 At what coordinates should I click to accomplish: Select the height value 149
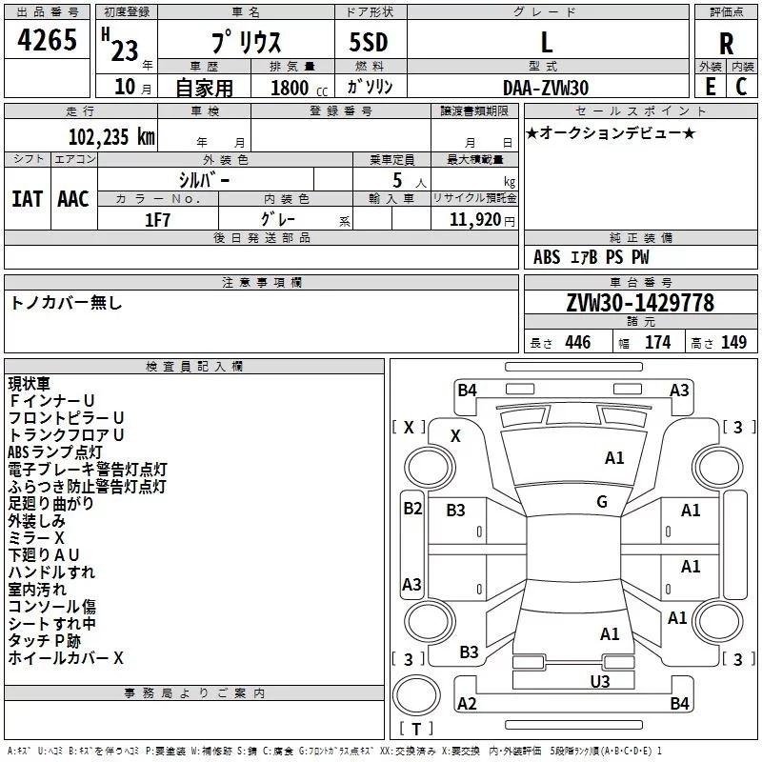coord(733,342)
